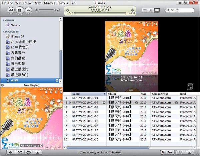Open the View menu

pos(18,3)
